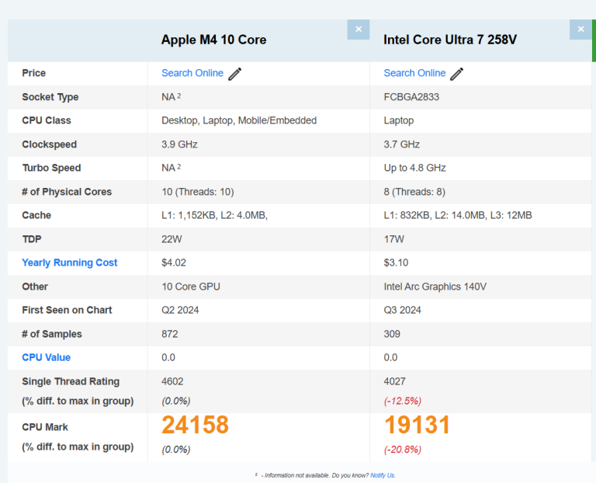Viewport: 596px width, 483px height.
Task: Click the red (-20.8%) difference text
Action: 403,450
